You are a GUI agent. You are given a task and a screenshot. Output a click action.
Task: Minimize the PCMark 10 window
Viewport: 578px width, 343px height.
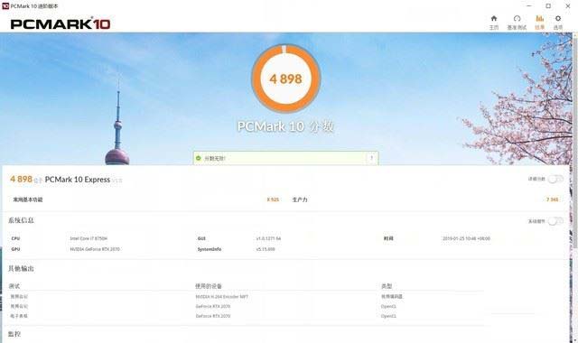pyautogui.click(x=529, y=6)
